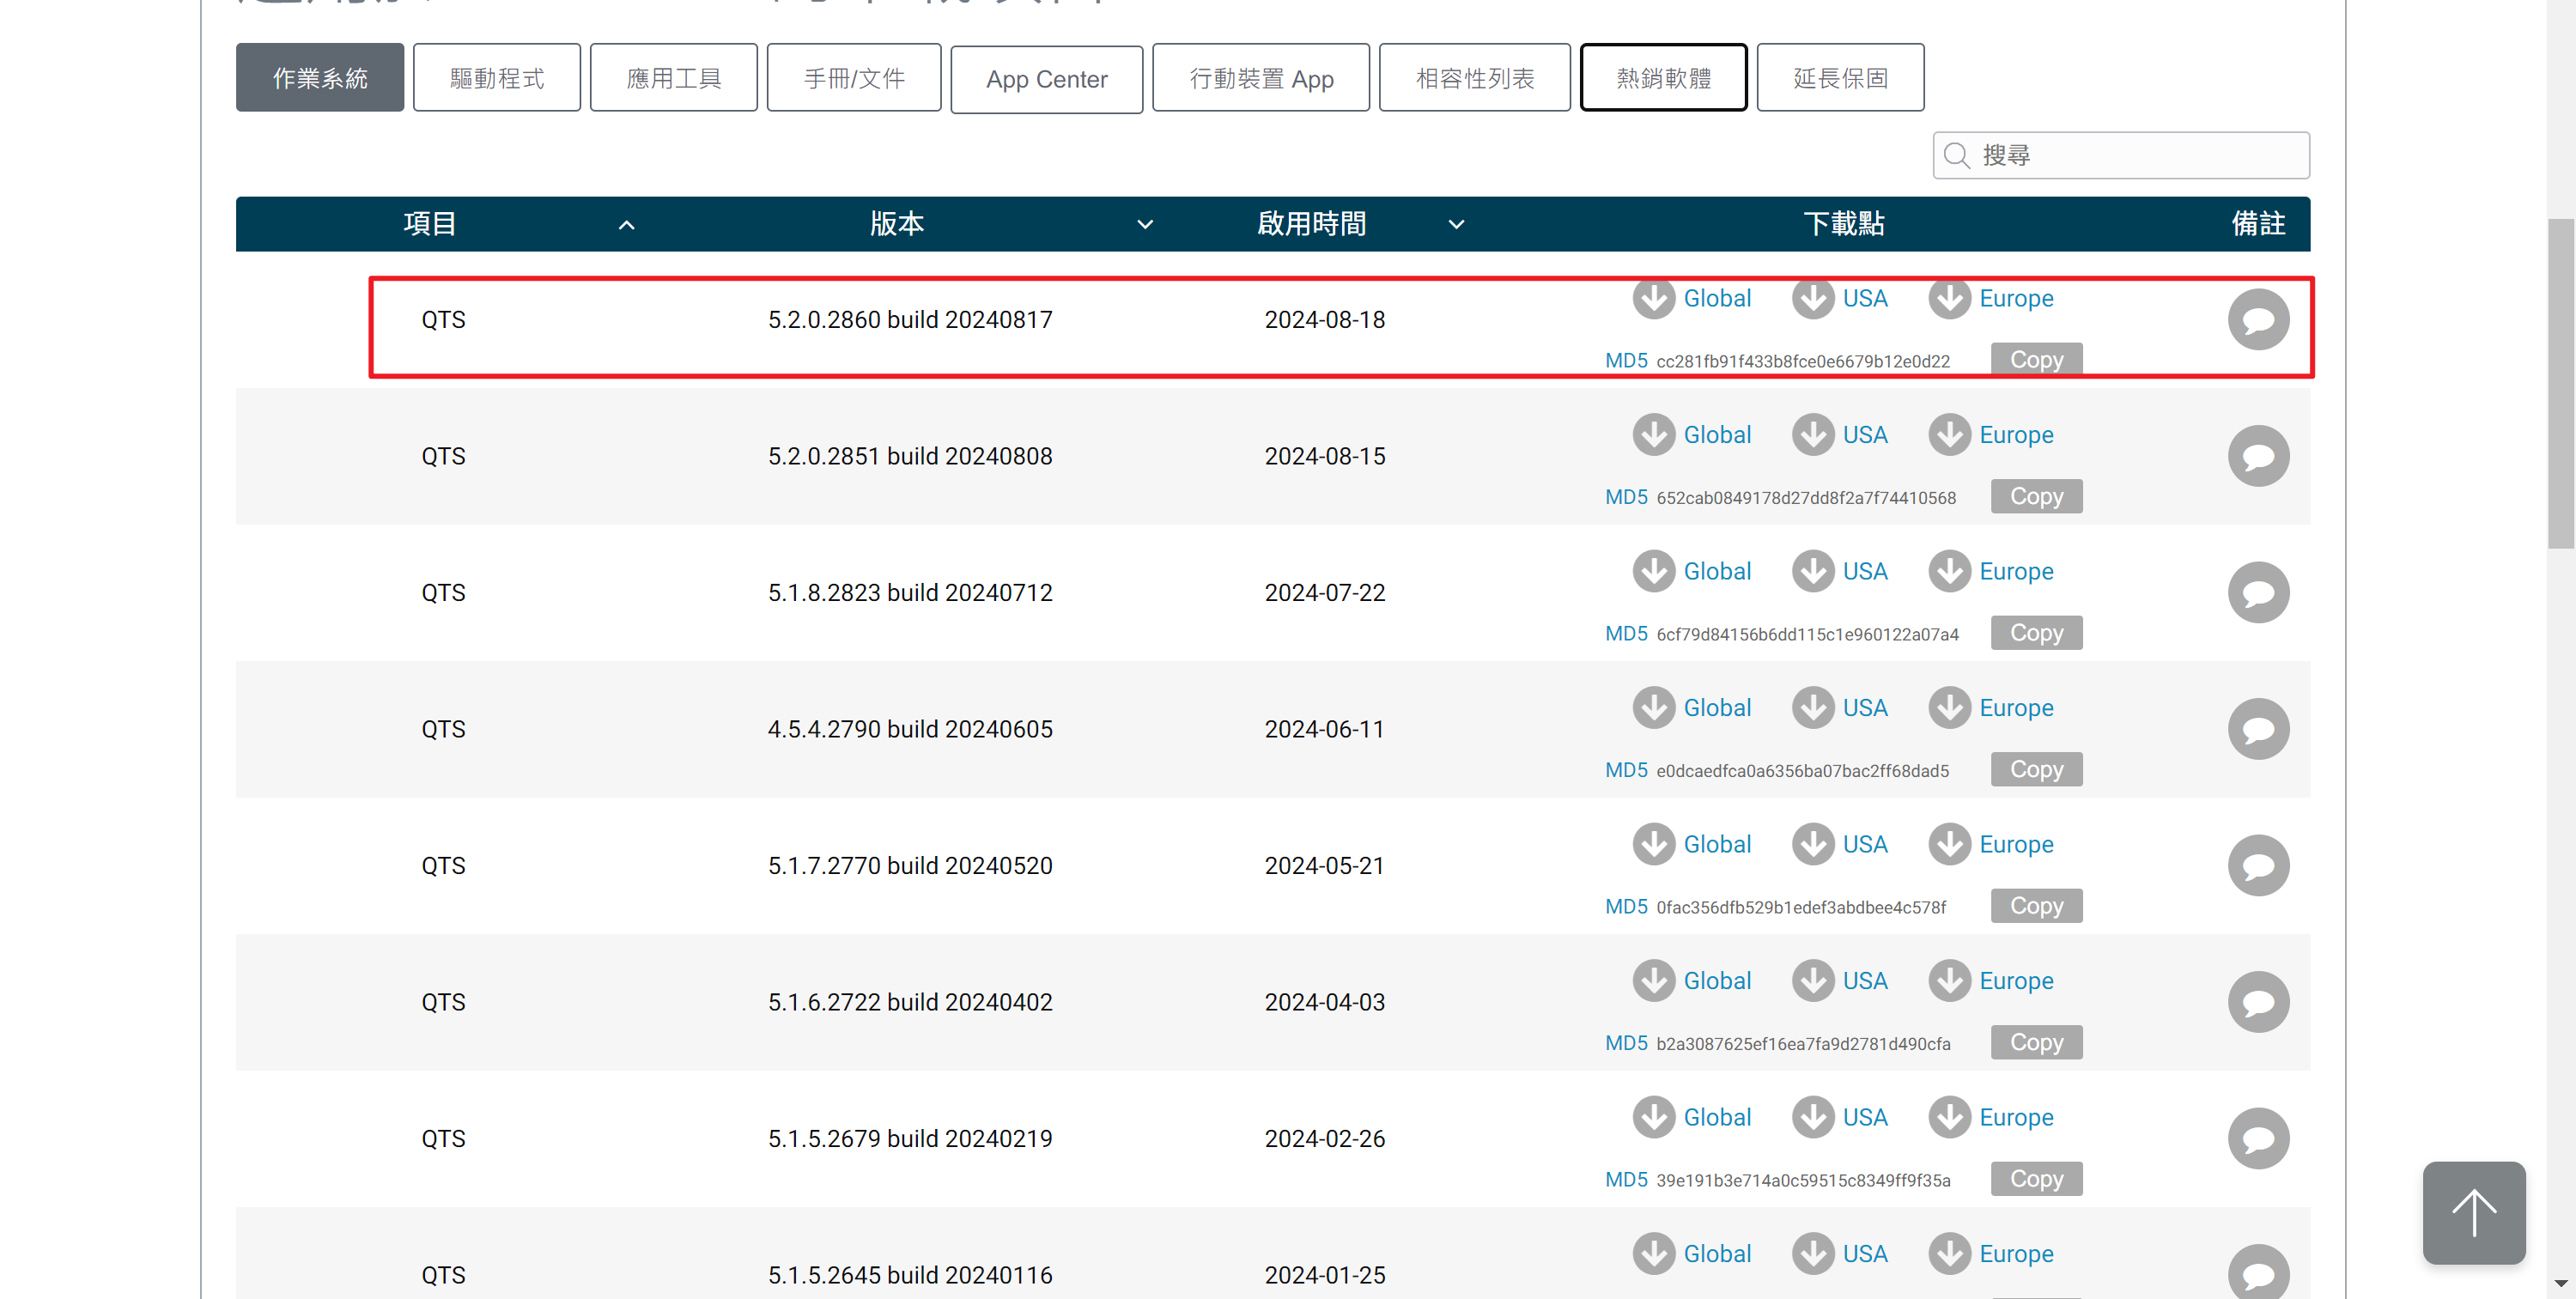Viewport: 2576px width, 1299px height.
Task: Open release notes bubble for 4.5.4.2790
Action: [x=2257, y=729]
